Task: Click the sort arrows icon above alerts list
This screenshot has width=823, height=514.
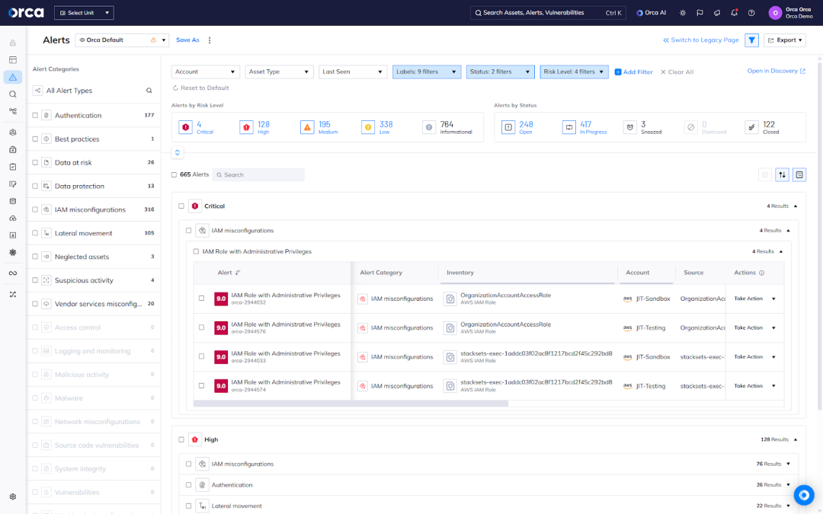Action: pos(782,174)
